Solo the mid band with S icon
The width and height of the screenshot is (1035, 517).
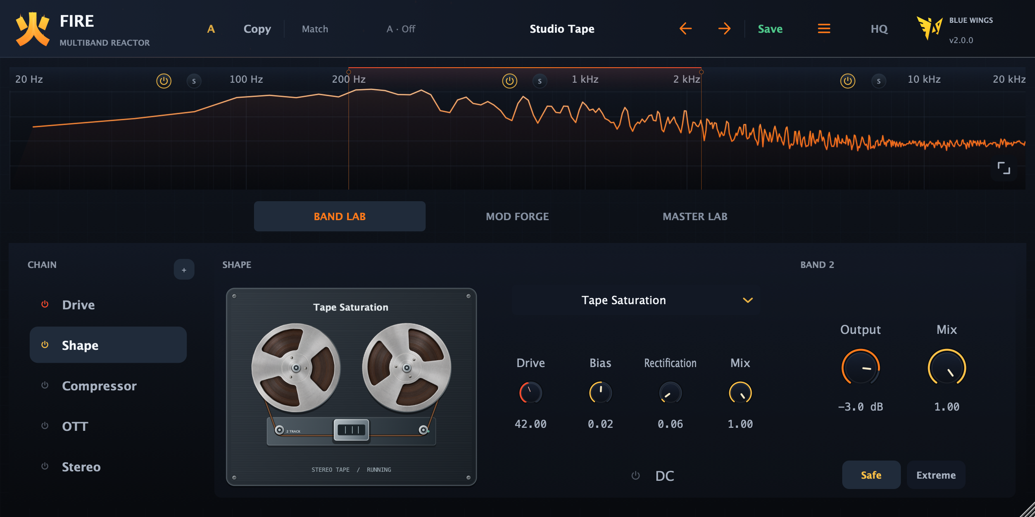[x=540, y=81]
